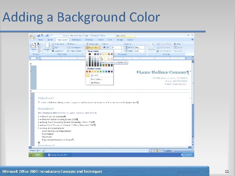This screenshot has height=176, width=235.
Task: Choose the light blue standard color swatch
Action: 103,71
